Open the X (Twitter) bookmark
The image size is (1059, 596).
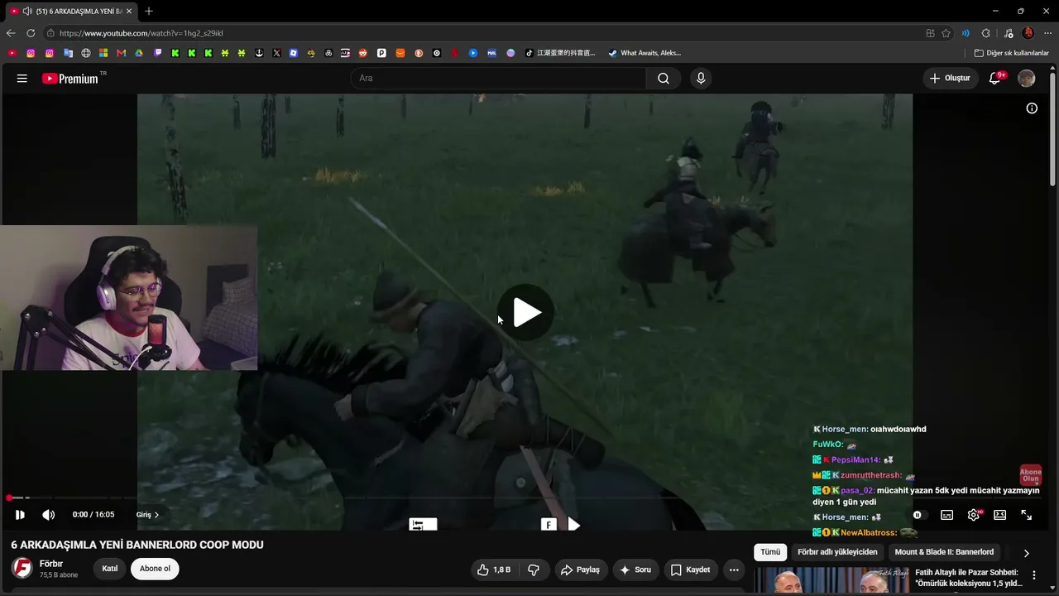pyautogui.click(x=276, y=53)
